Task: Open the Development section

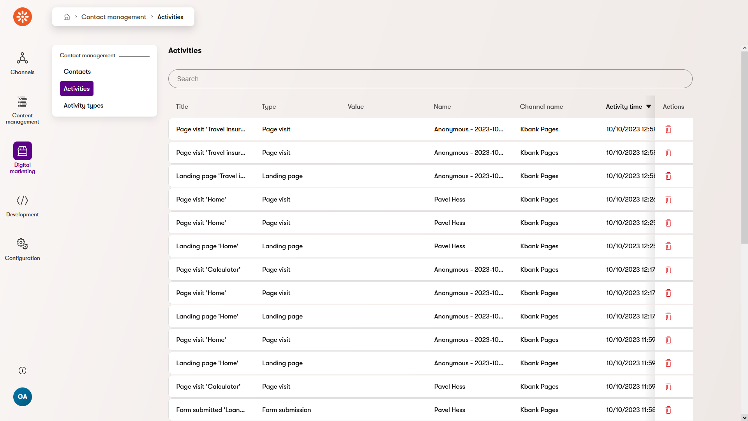Action: (22, 206)
